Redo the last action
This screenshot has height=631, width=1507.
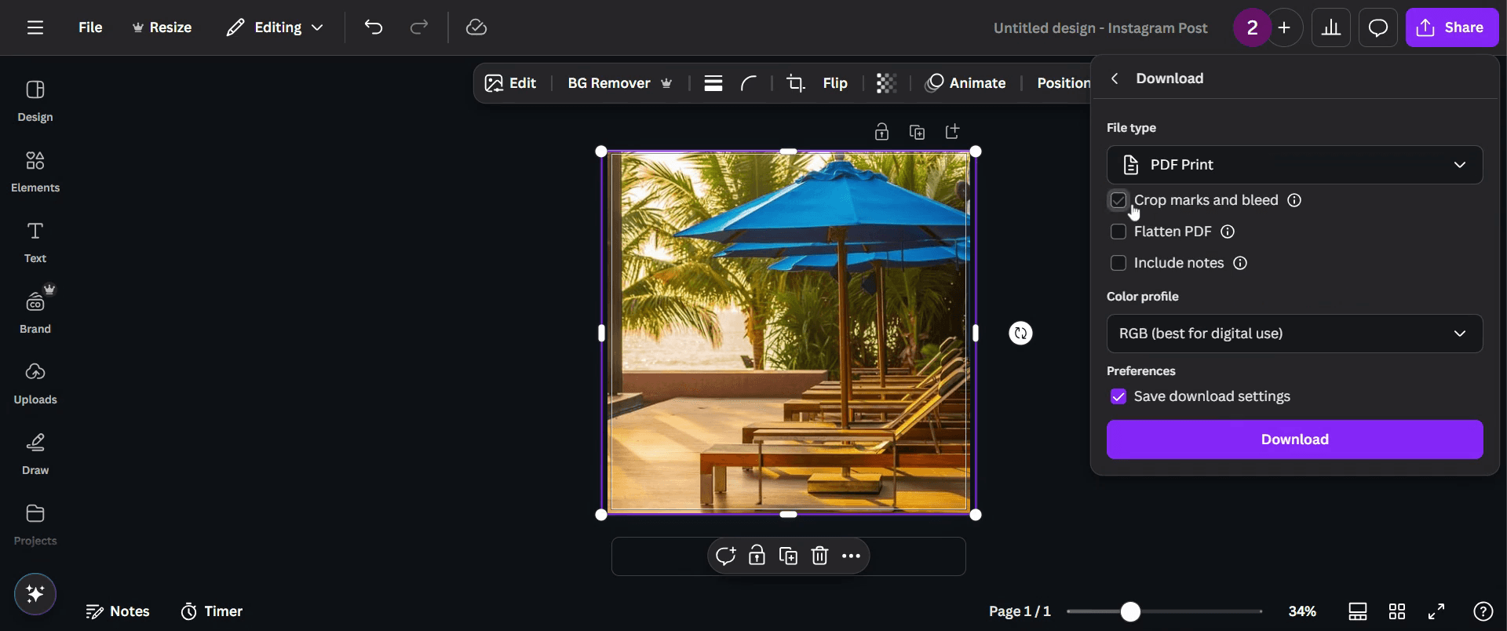(x=419, y=27)
